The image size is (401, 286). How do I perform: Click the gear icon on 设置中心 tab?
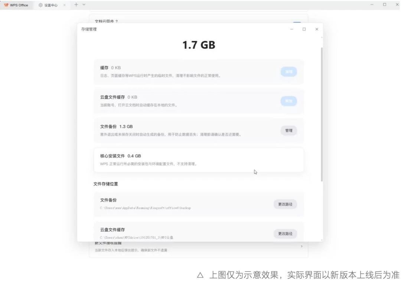[x=40, y=5]
